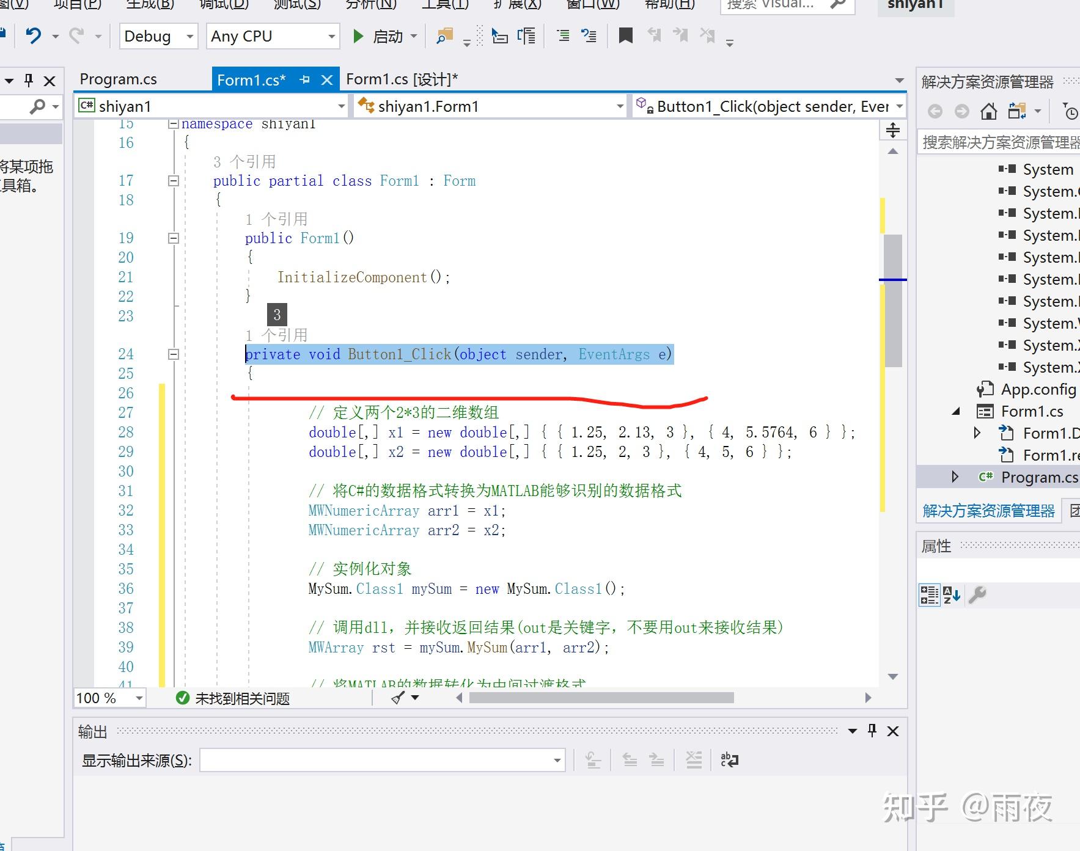The width and height of the screenshot is (1080, 851).
Task: Click the pin icon on the 输出 panel
Action: pos(872,731)
